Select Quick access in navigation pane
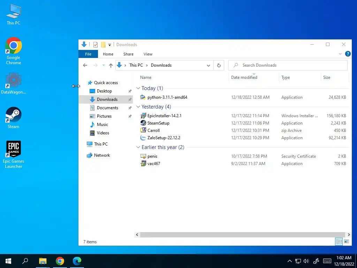This screenshot has height=268, width=357. 106,83
